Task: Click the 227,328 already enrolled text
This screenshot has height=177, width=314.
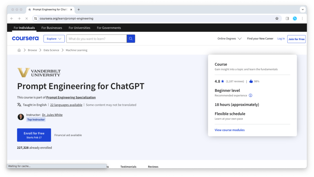Action: coord(34,148)
